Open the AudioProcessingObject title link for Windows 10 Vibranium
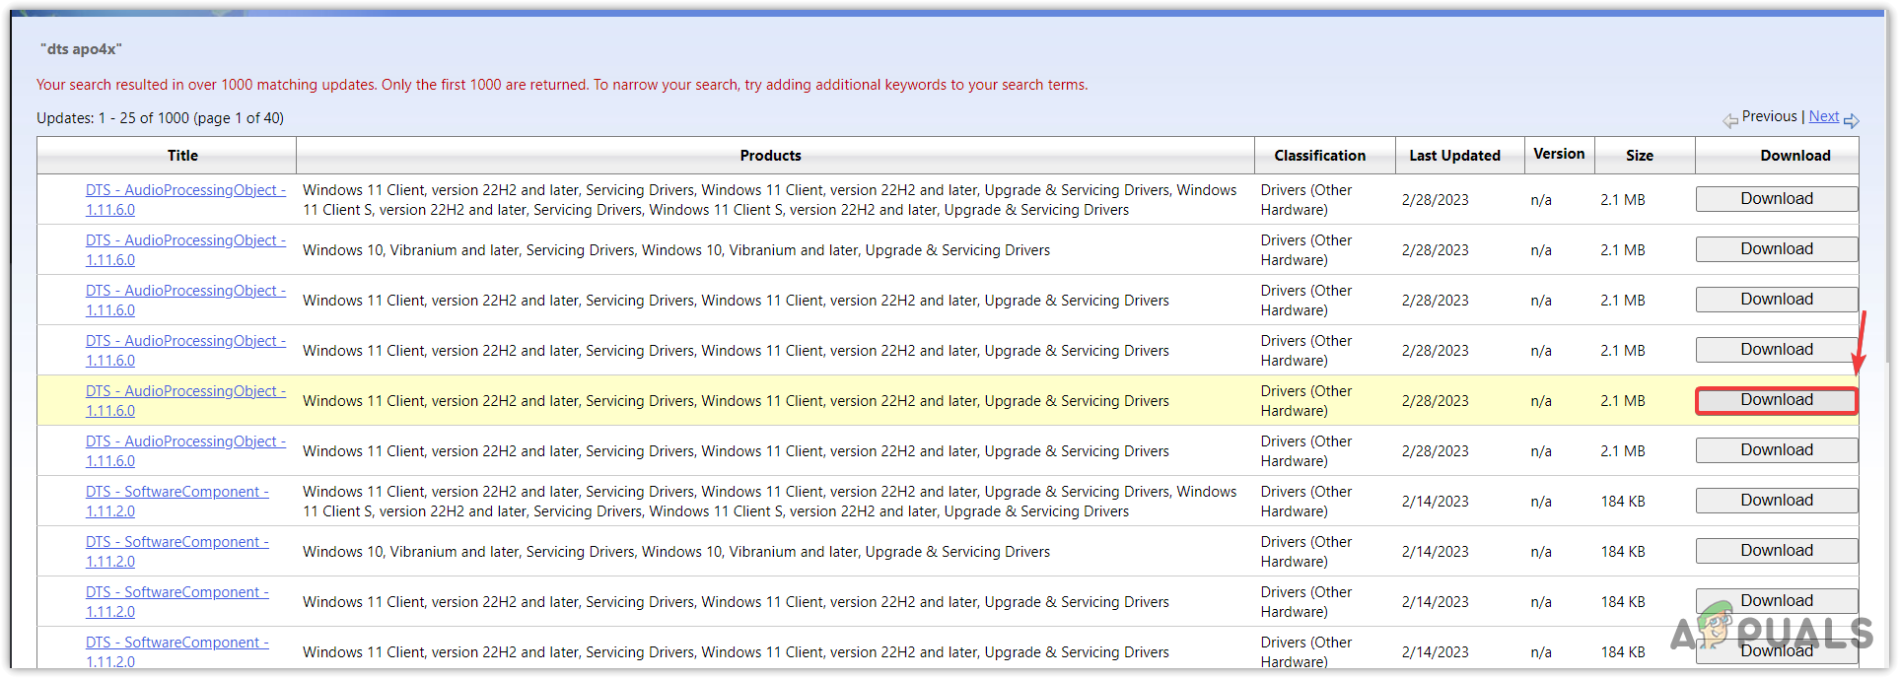The image size is (1899, 678). (x=185, y=250)
